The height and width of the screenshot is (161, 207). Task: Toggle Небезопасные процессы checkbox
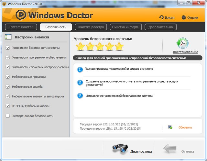8,77
